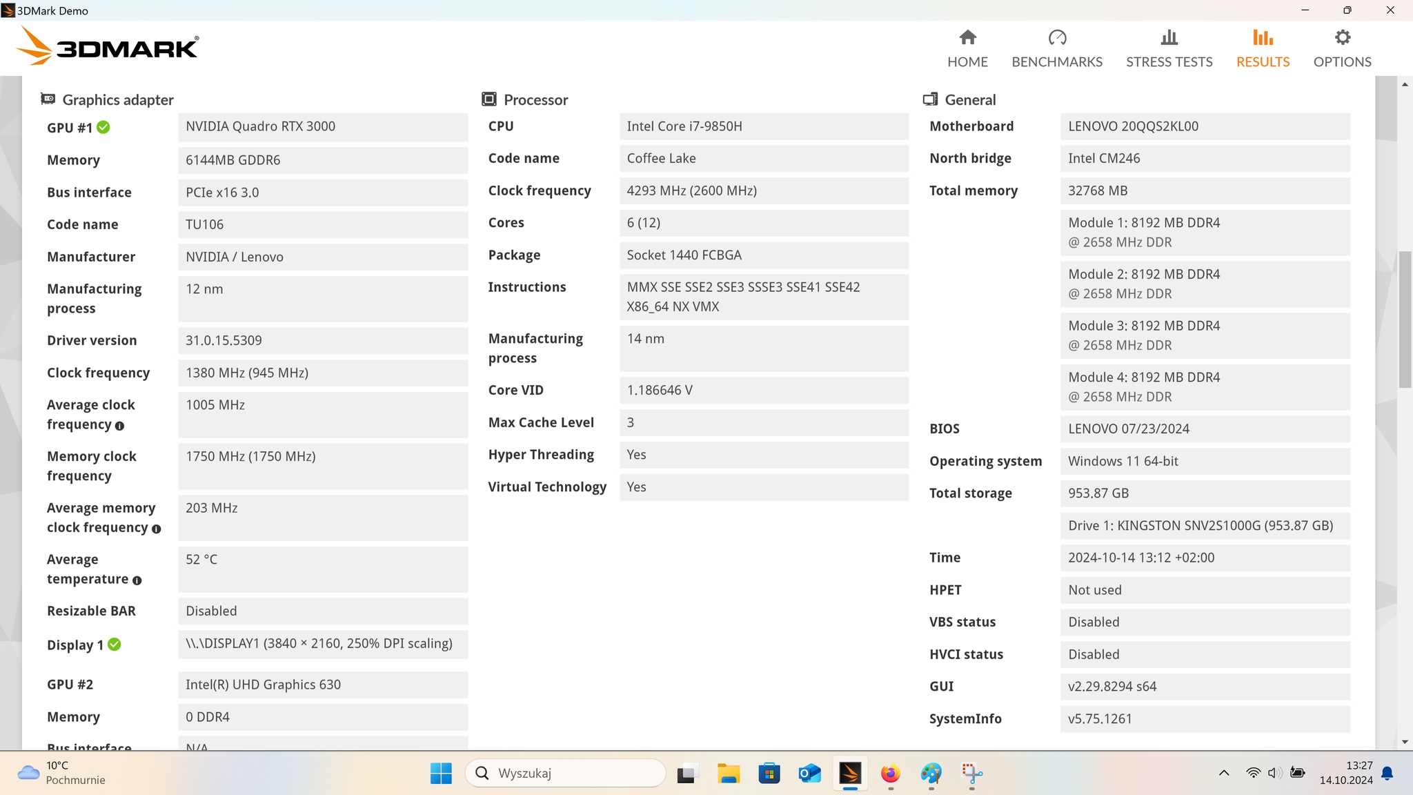Select the RESULTS tab
Viewport: 1413px width, 795px height.
tap(1263, 48)
